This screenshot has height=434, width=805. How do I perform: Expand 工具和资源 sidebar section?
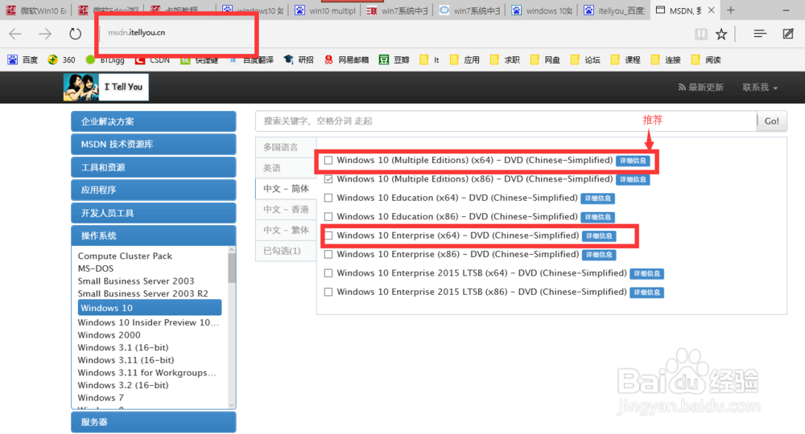click(x=154, y=167)
